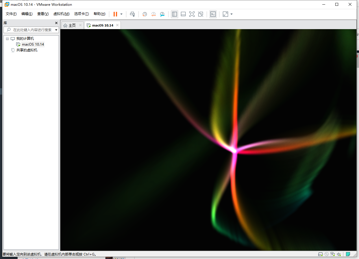Close the 库 library panel
The image size is (359, 259).
pos(56,23)
